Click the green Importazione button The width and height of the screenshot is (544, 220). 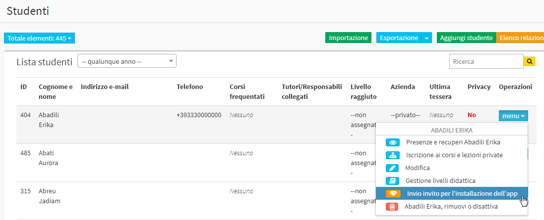(348, 38)
